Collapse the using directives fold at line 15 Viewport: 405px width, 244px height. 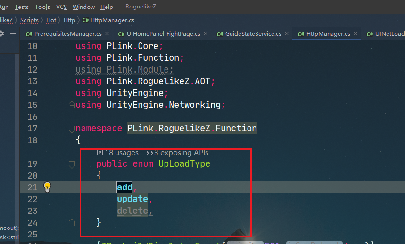[x=72, y=105]
